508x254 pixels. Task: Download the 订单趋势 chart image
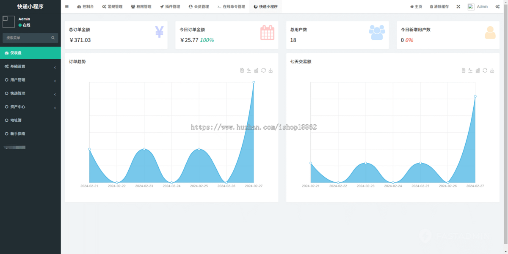tap(271, 70)
